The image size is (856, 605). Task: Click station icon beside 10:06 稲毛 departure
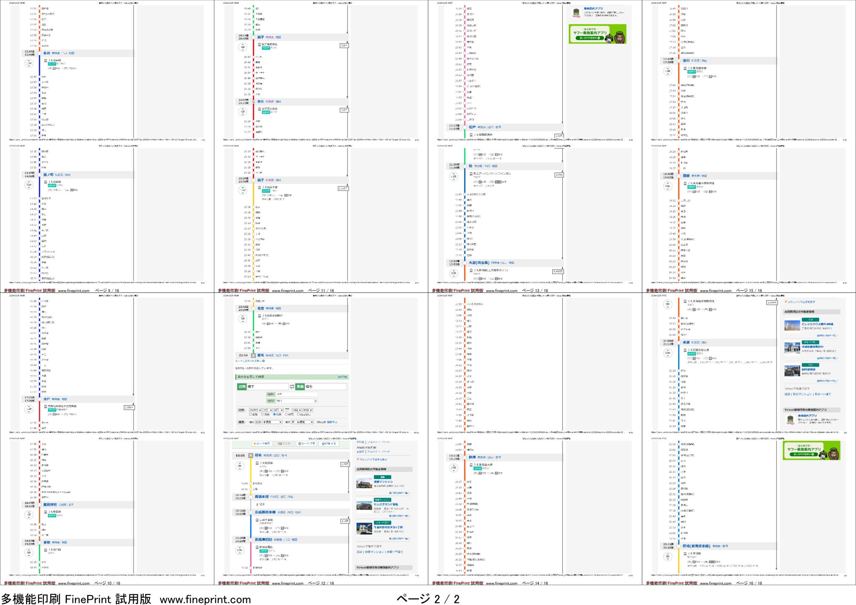pyautogui.click(x=250, y=455)
